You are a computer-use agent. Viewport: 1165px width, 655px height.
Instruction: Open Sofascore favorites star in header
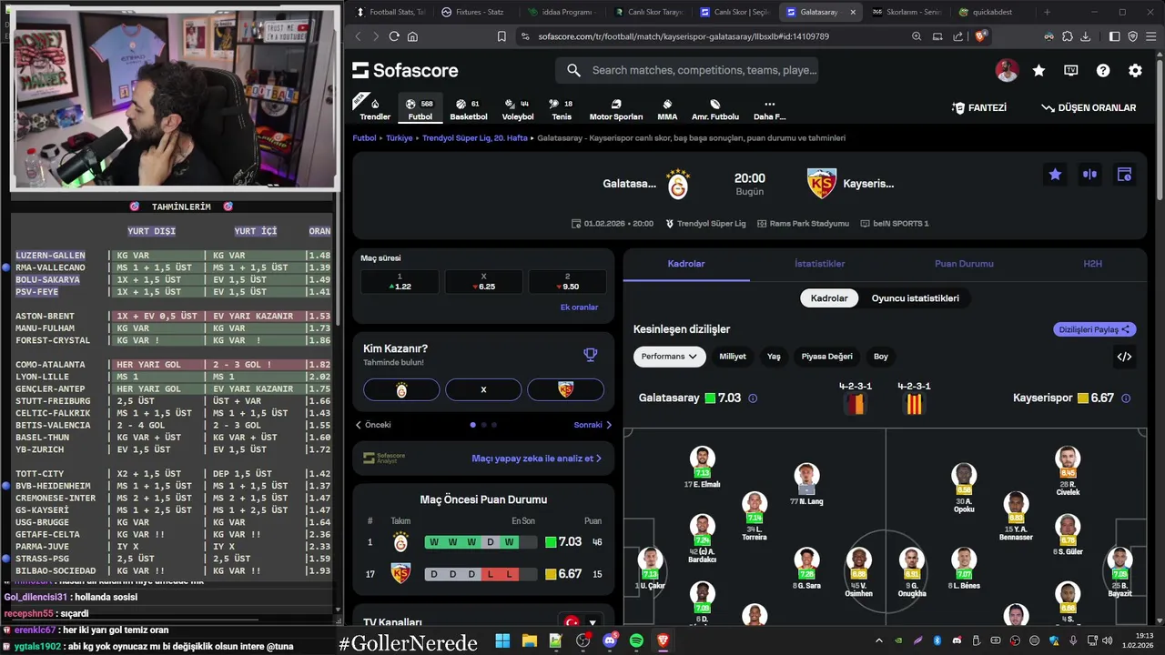pyautogui.click(x=1038, y=70)
